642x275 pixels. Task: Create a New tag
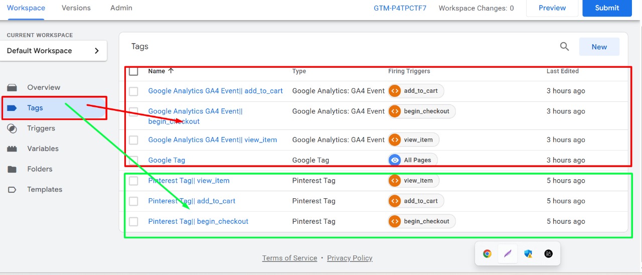coord(599,47)
